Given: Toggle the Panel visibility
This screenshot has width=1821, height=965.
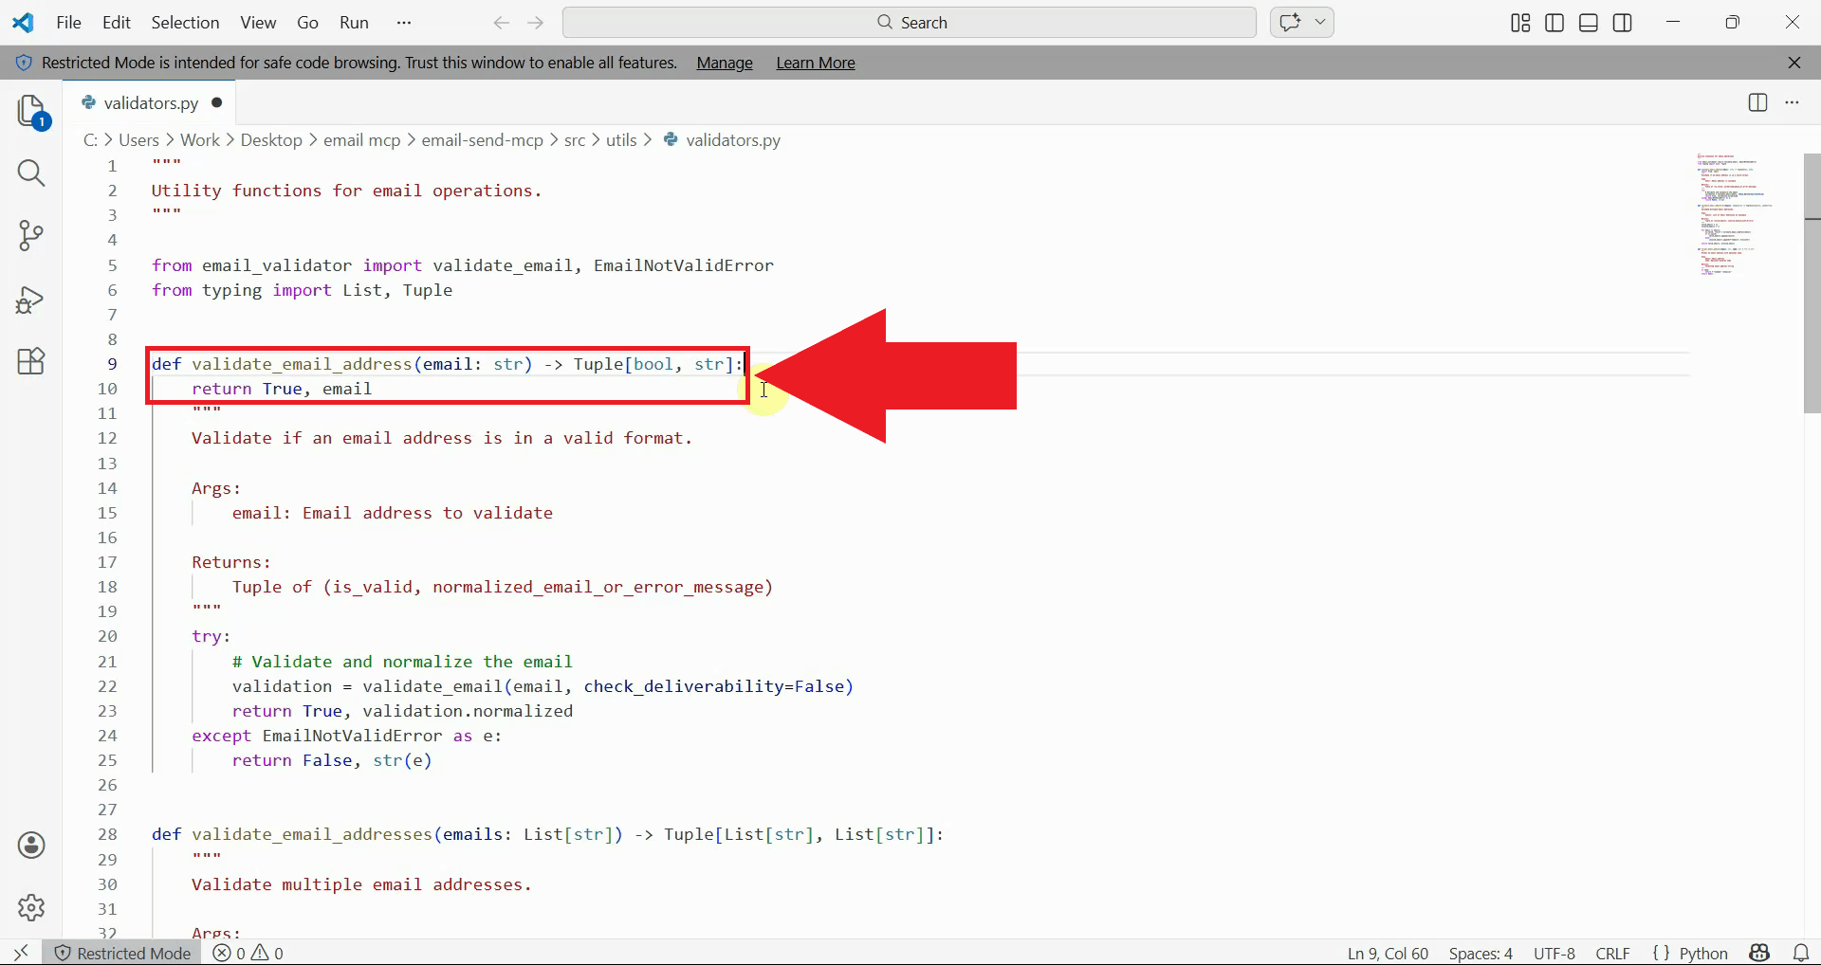Looking at the screenshot, I should [1588, 22].
